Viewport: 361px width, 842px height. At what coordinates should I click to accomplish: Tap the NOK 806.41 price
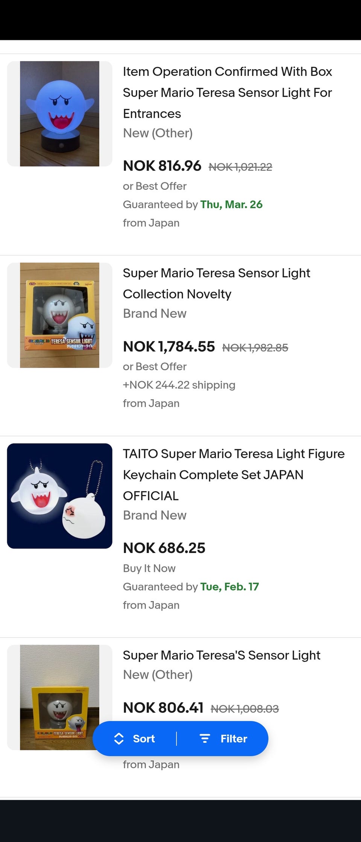[163, 708]
